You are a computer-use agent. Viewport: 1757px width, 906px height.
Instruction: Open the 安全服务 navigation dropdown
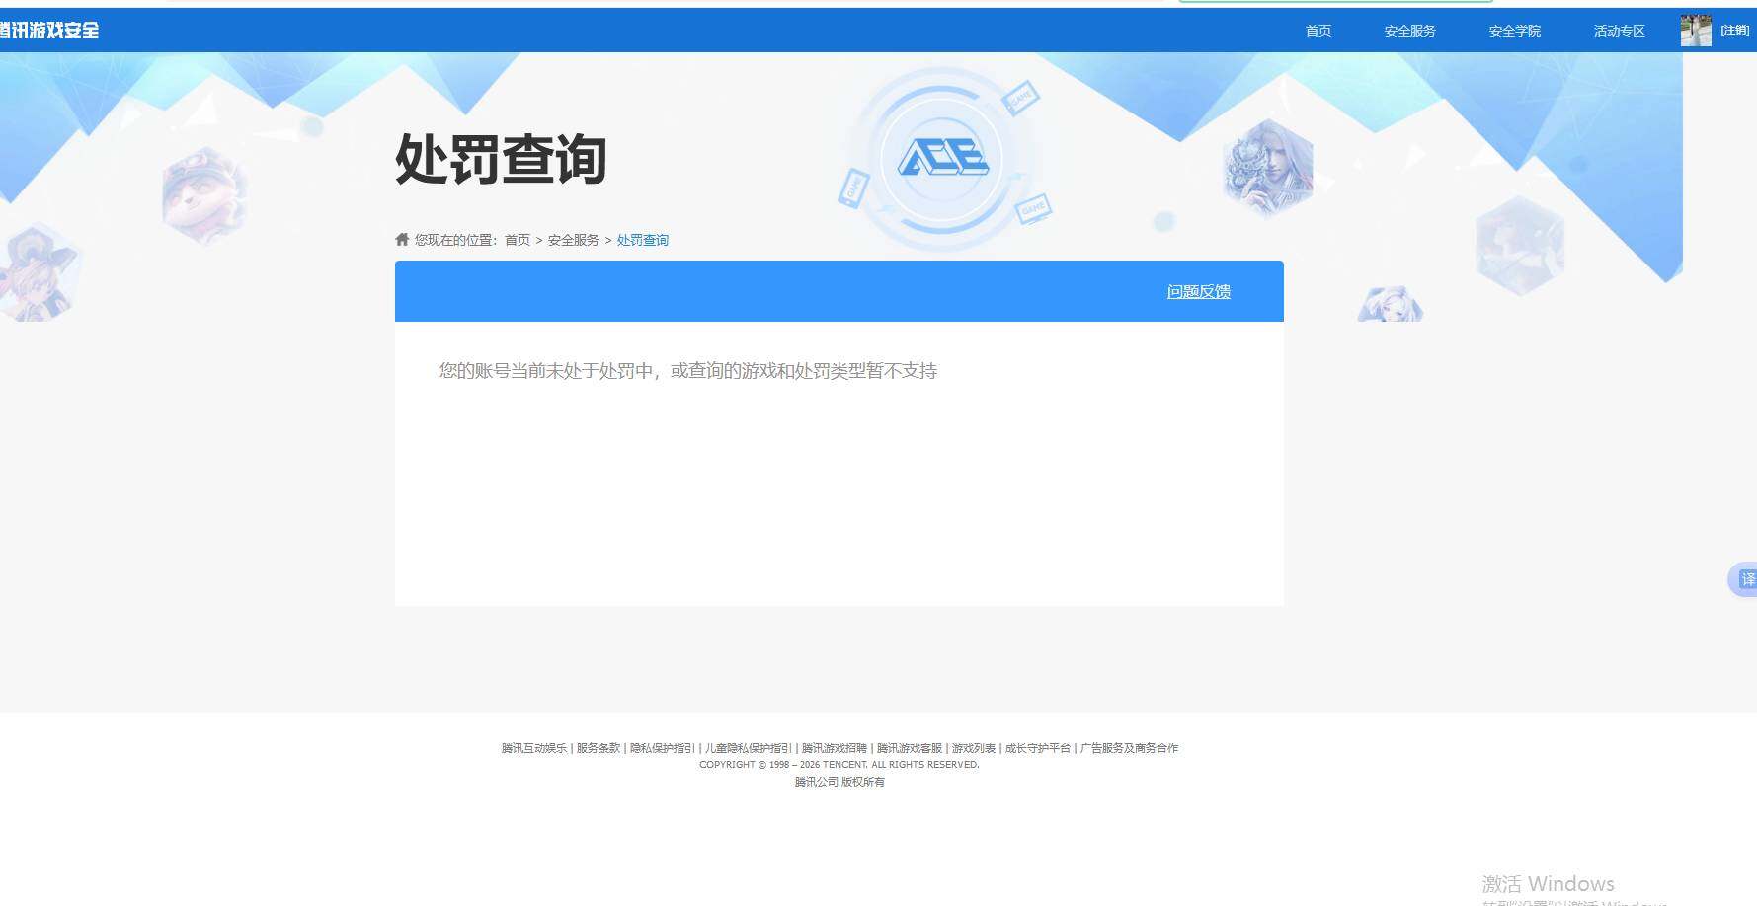[x=1409, y=30]
